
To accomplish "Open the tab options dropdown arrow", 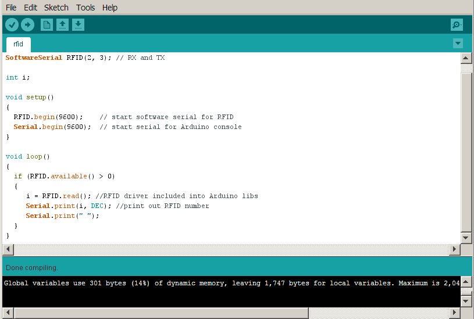I will [458, 44].
